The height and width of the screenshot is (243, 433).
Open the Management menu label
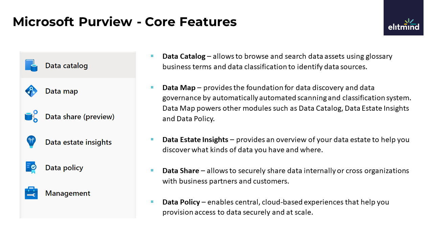click(68, 193)
